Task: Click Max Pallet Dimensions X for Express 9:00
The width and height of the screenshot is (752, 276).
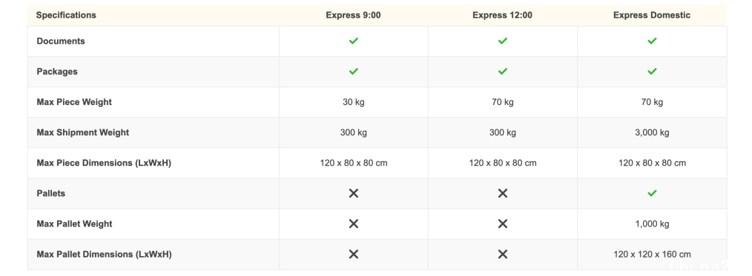Action: click(x=354, y=254)
